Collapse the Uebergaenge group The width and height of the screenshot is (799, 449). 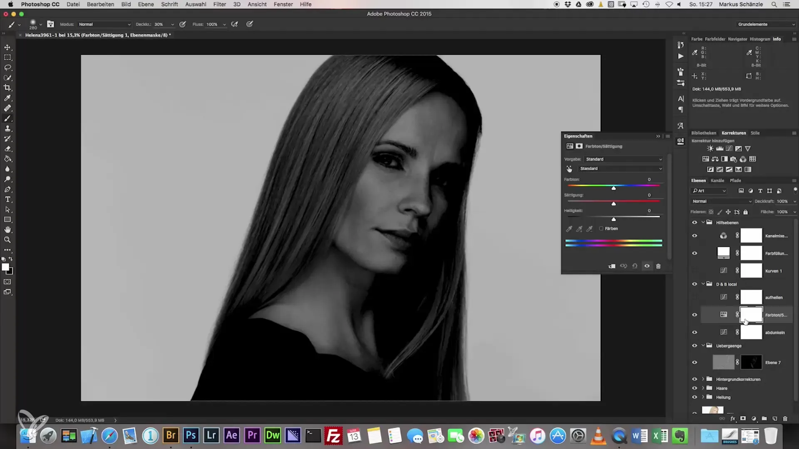coord(703,345)
